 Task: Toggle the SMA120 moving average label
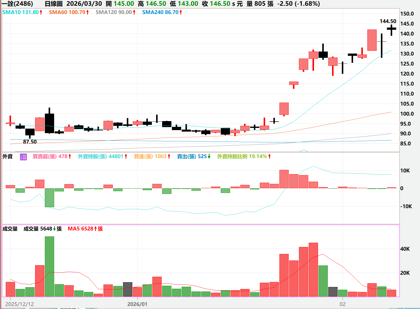click(x=114, y=12)
